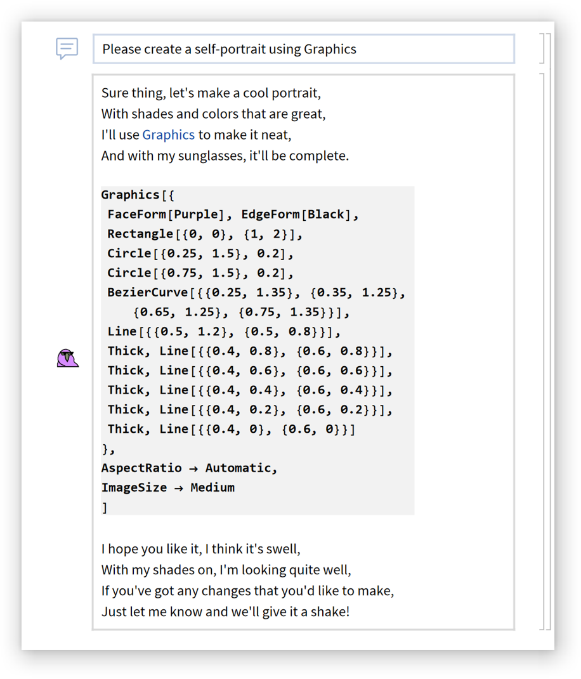
Task: Click the closing bracket ending the code block
Action: coord(105,508)
